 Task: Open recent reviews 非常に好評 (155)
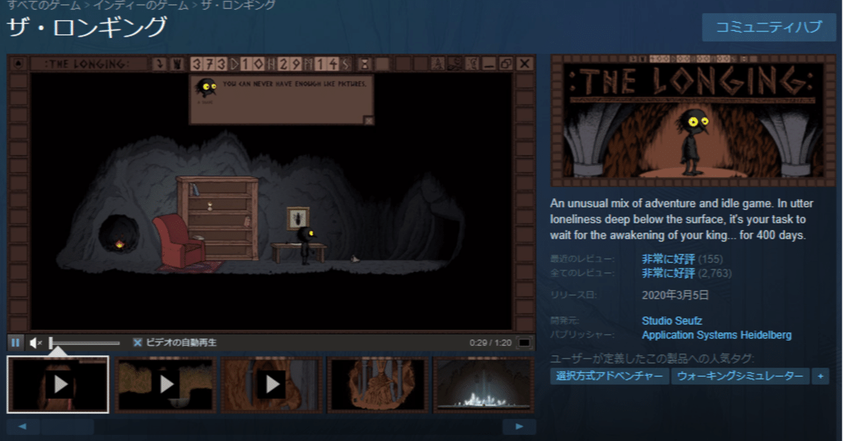682,259
